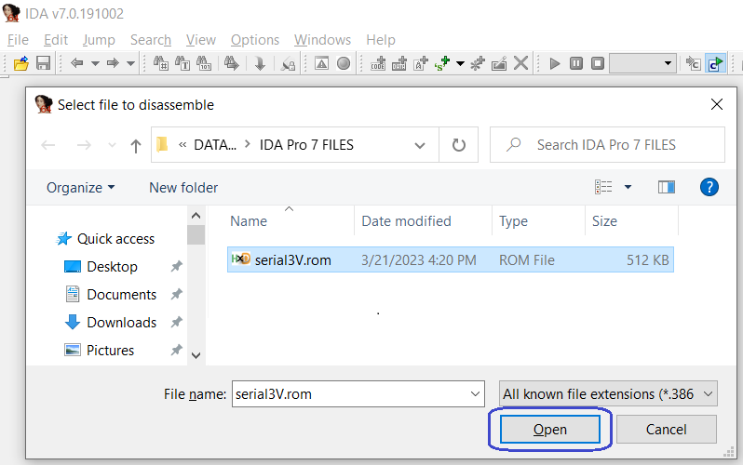Open the Windows menu
The image size is (743, 465).
click(x=323, y=40)
